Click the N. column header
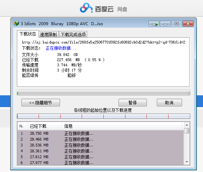Image resolution: width=203 pixels, height=172 pixels. tap(22, 126)
